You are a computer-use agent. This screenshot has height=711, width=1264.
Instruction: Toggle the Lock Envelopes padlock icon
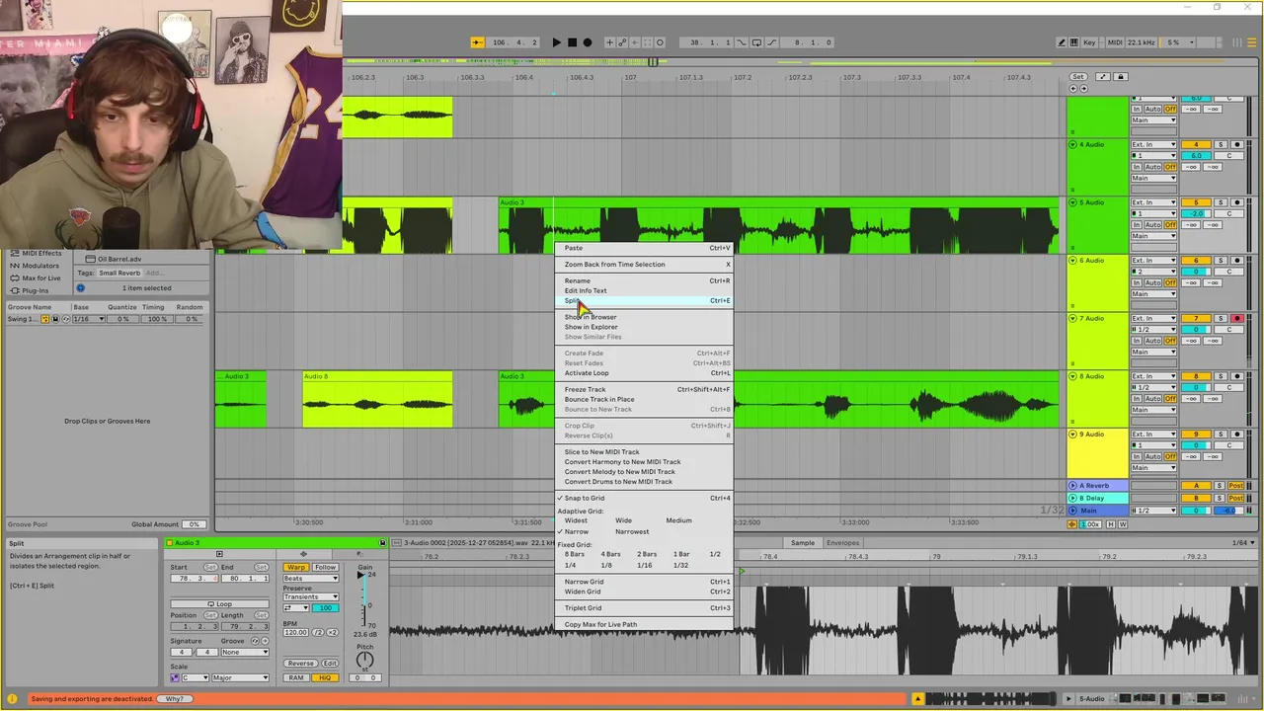[x=1120, y=77]
